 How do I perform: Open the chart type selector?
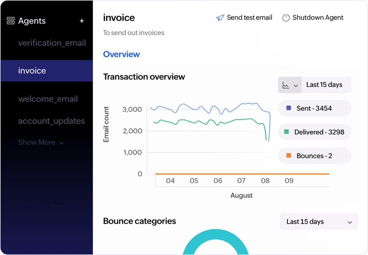click(290, 85)
